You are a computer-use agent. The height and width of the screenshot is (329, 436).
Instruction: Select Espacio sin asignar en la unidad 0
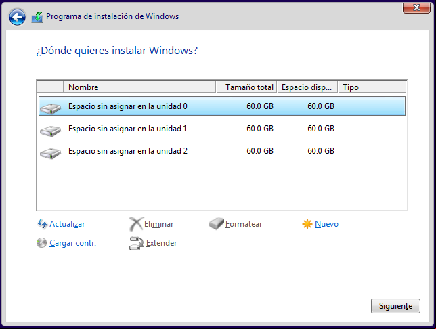coord(222,106)
